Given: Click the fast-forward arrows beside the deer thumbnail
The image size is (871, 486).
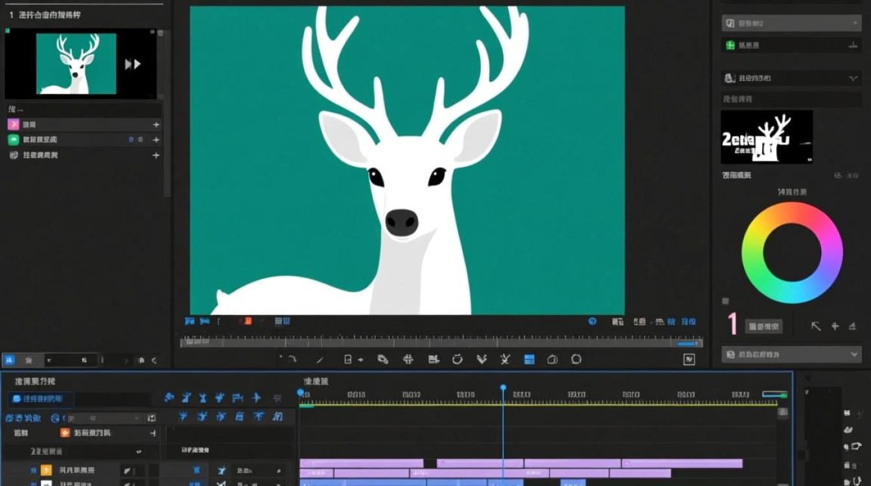Looking at the screenshot, I should click(133, 64).
